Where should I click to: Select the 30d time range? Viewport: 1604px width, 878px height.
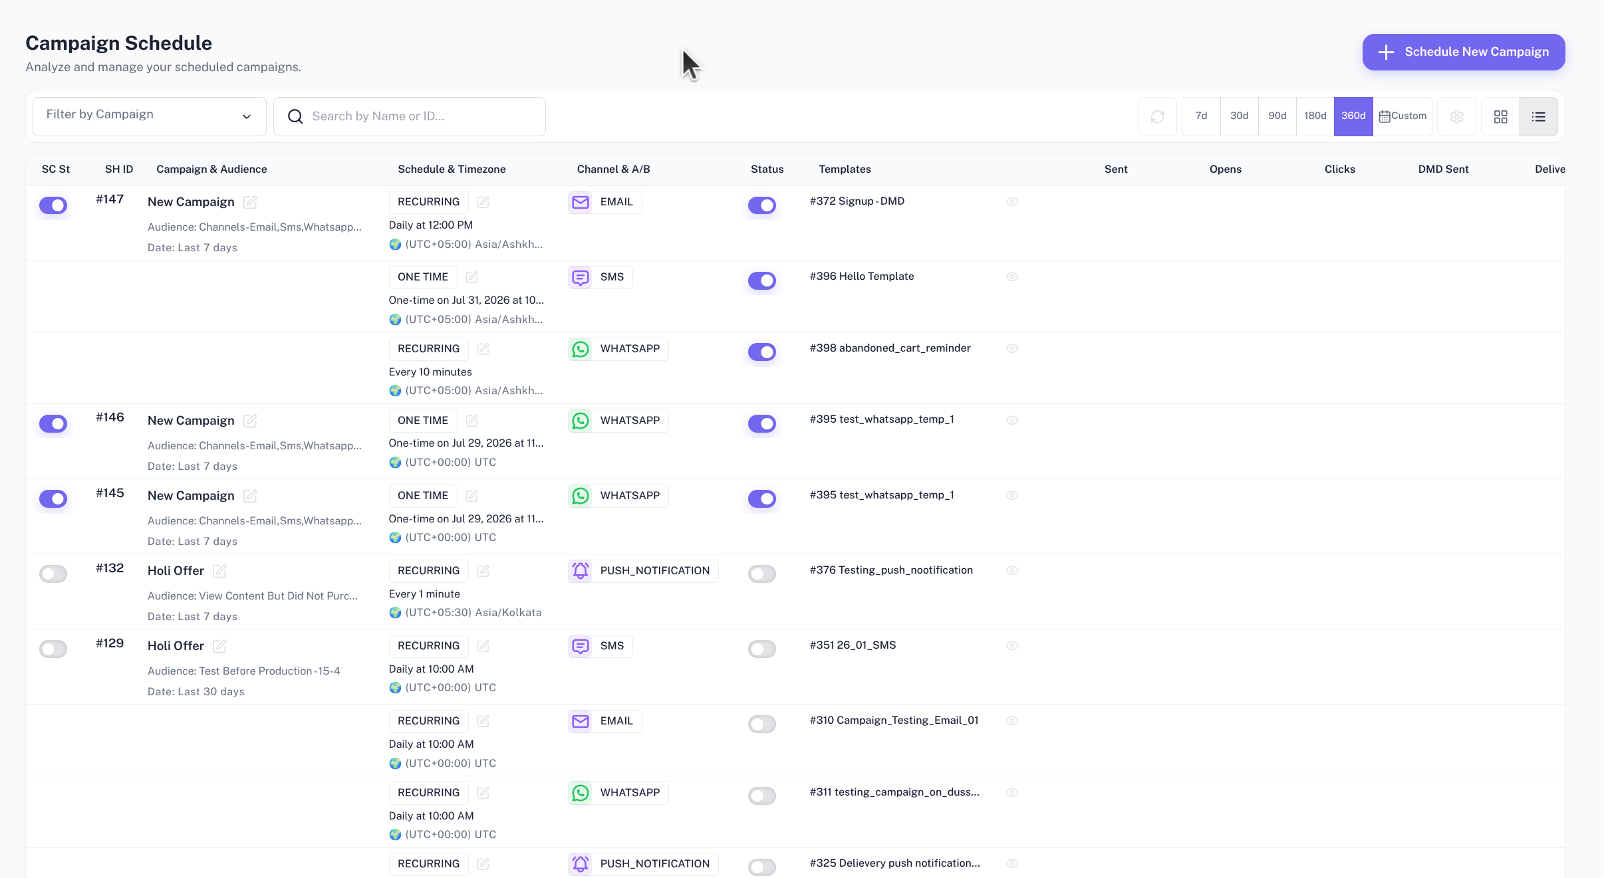click(1239, 116)
